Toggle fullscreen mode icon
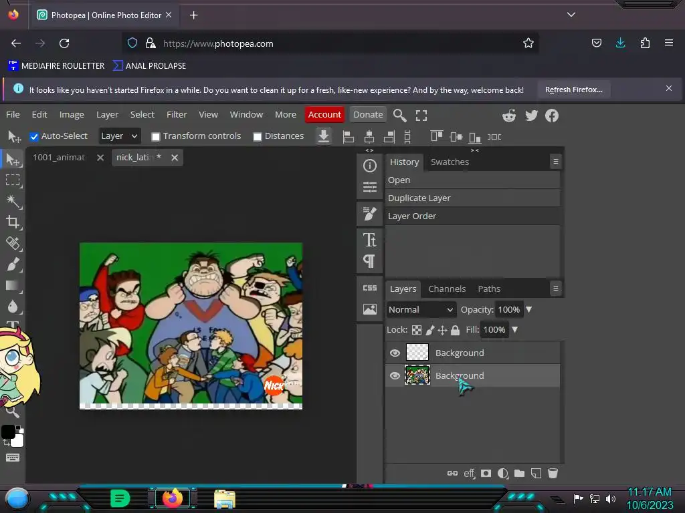 421,115
